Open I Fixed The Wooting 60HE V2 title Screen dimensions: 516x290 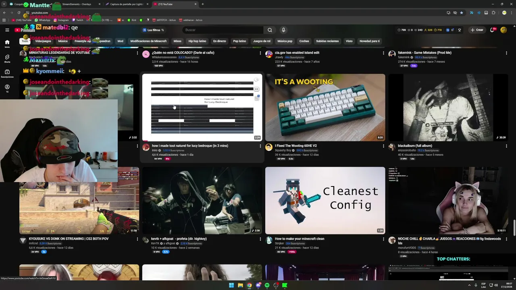point(296,146)
